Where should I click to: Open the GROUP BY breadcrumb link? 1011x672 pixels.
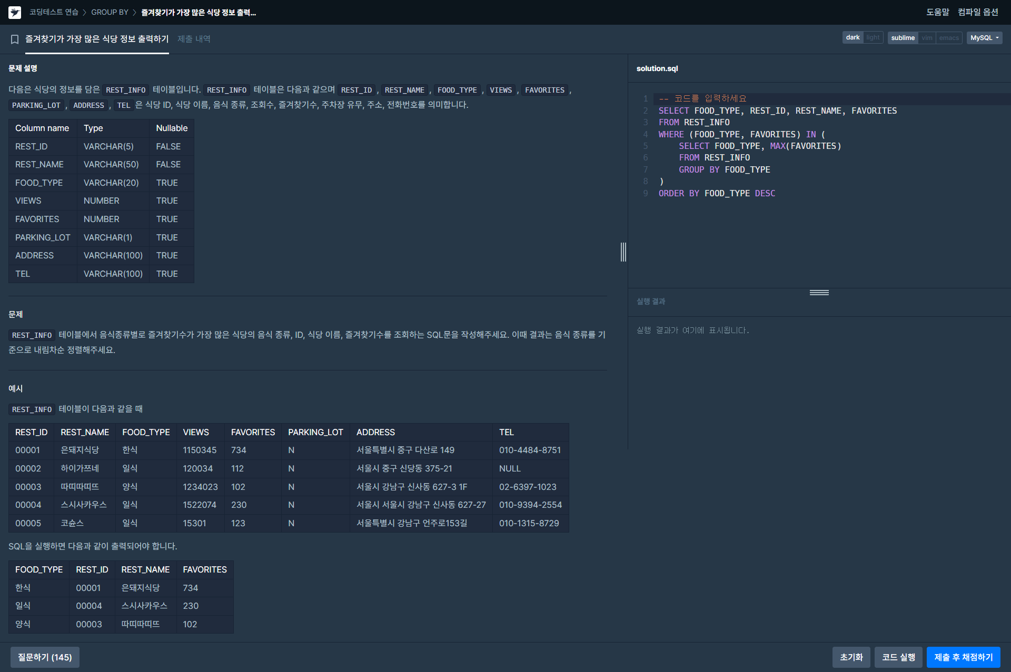pyautogui.click(x=110, y=12)
